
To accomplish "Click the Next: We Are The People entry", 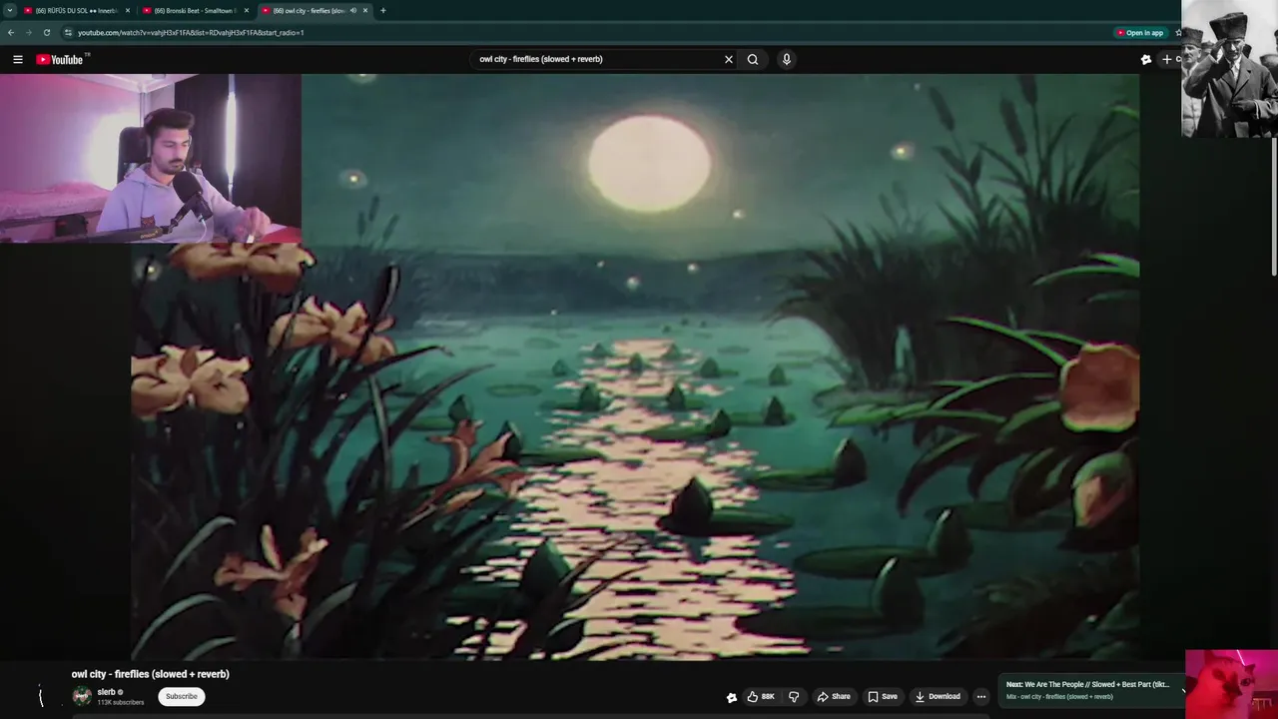I will coord(1087,684).
